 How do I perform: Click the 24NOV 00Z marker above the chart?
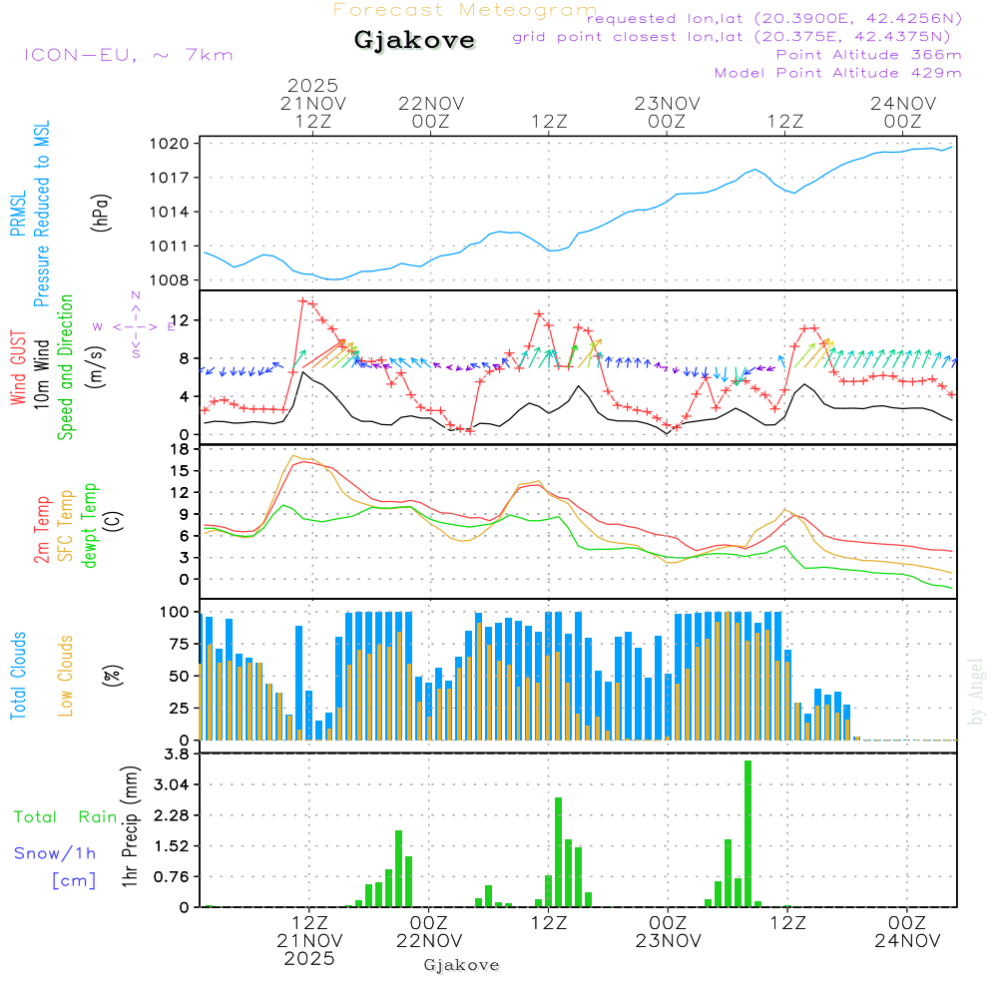[902, 112]
